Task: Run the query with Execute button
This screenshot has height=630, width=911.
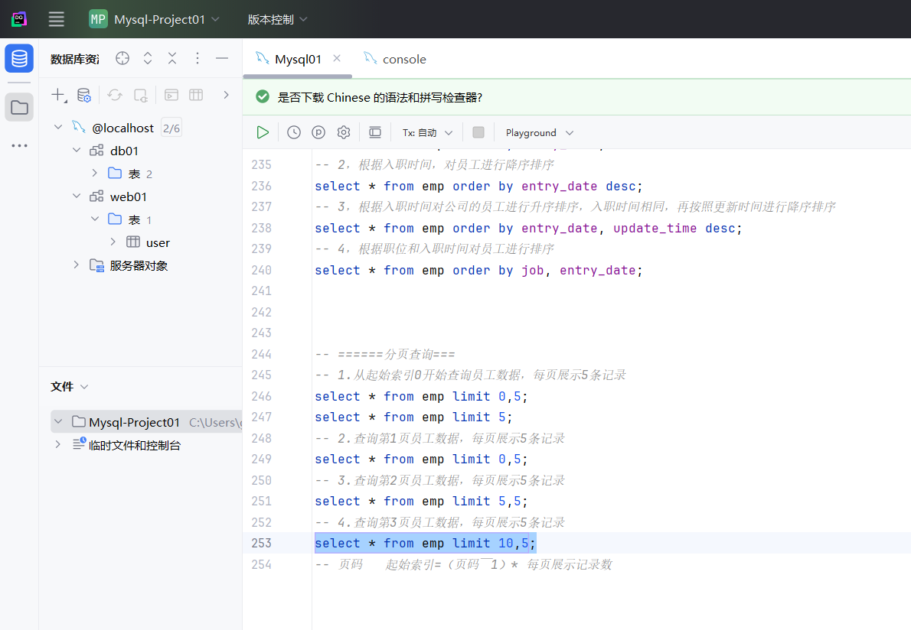Action: click(263, 132)
